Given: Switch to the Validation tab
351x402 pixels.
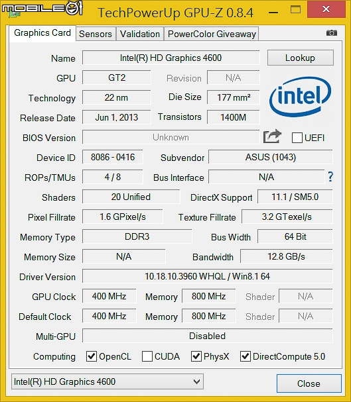Looking at the screenshot, I should (140, 34).
